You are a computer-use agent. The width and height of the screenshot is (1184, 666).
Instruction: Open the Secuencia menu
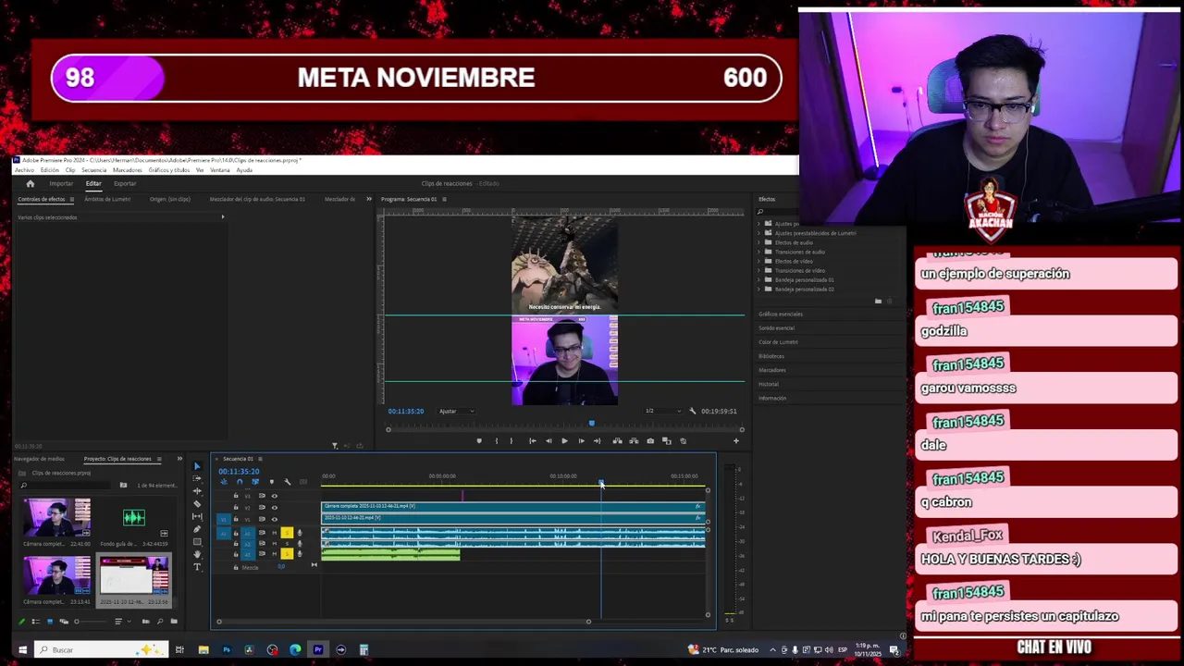[93, 170]
